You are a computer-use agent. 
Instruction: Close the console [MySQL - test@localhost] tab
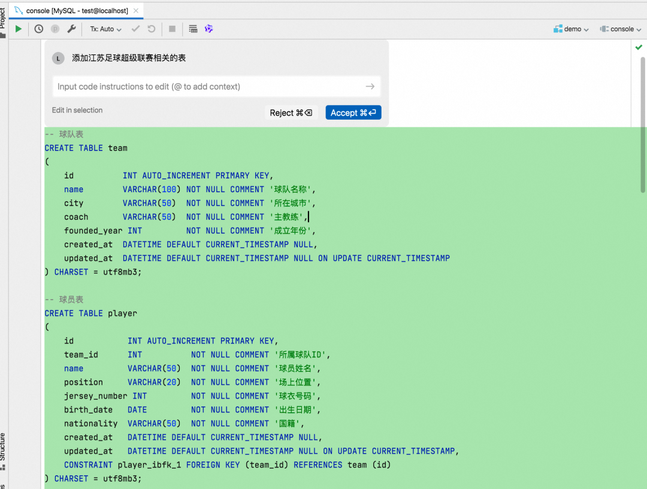(x=136, y=11)
